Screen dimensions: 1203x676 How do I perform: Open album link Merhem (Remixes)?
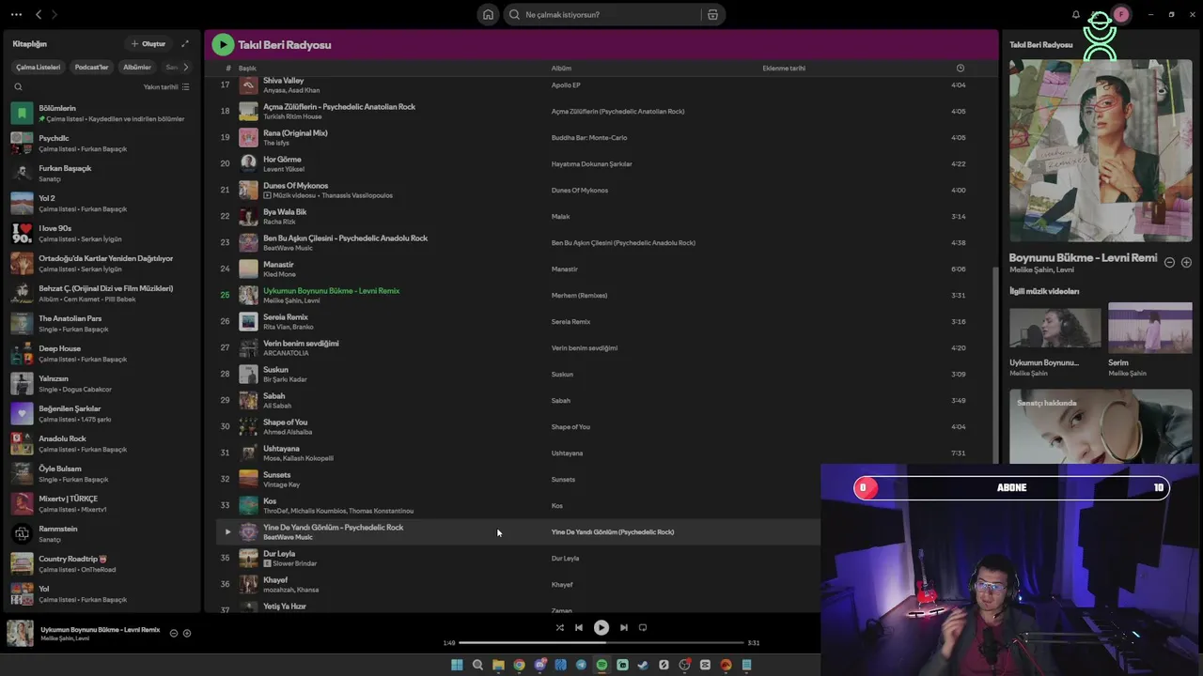point(579,296)
